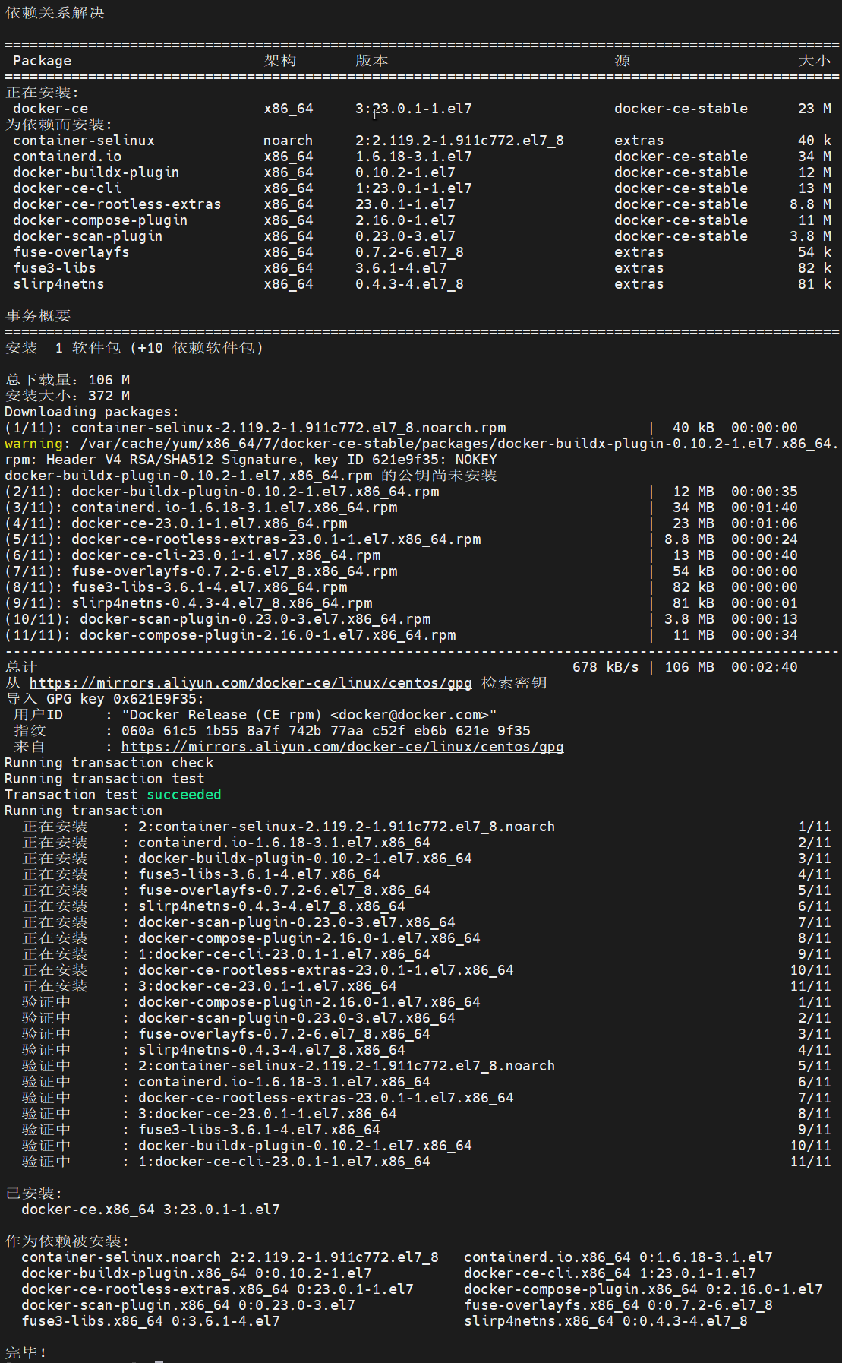
Task: Select the 事务概要 heading
Action: (38, 316)
